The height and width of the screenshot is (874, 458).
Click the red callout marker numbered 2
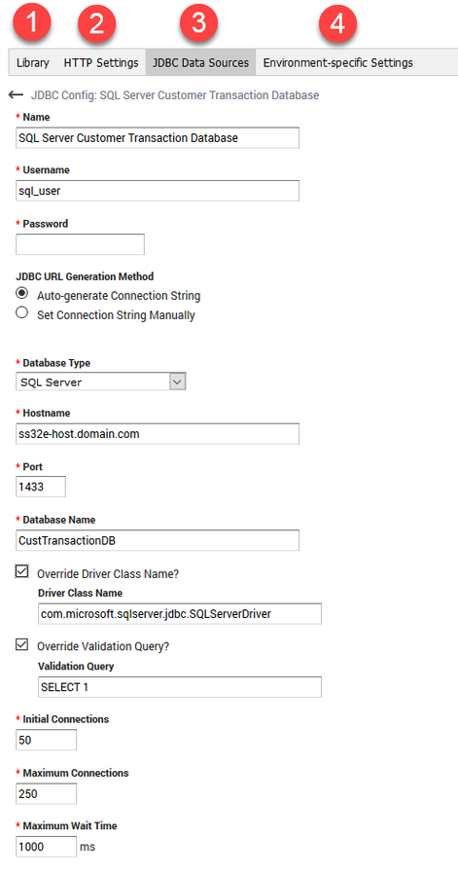[96, 24]
